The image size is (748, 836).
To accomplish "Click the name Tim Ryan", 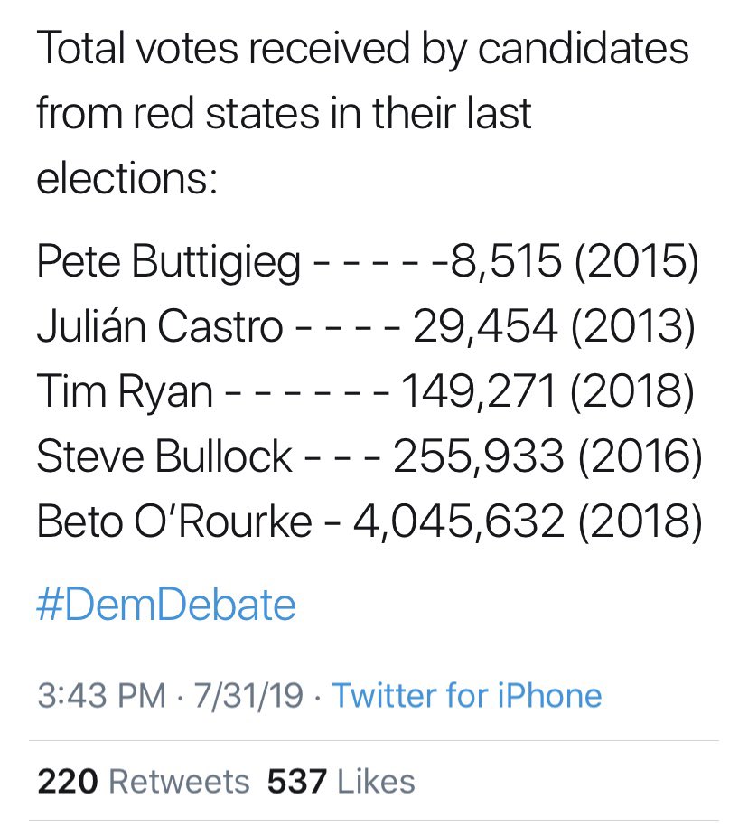I will pos(125,392).
